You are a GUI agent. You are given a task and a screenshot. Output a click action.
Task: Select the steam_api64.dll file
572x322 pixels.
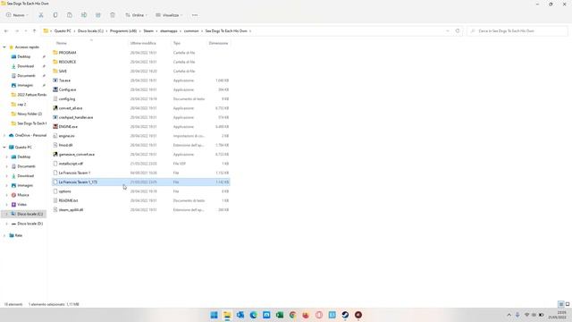tap(141, 209)
